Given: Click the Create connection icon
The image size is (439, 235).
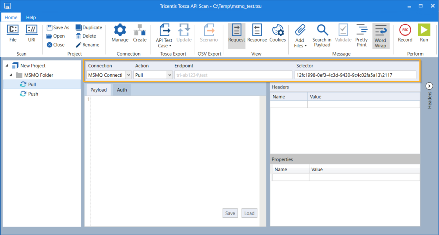Looking at the screenshot, I should tap(140, 33).
